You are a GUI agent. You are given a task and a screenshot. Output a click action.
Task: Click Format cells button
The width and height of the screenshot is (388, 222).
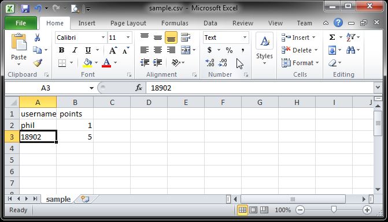point(300,63)
